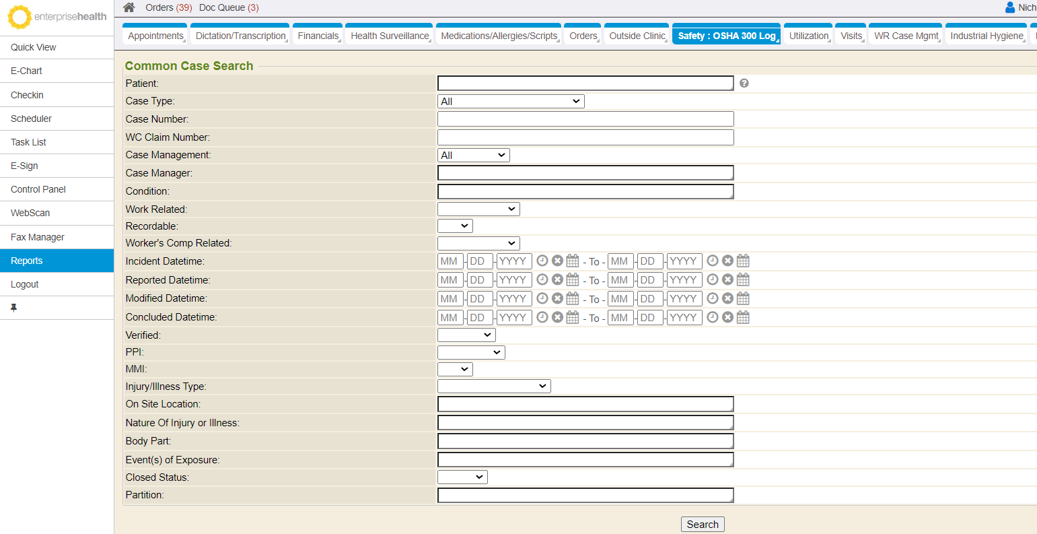Open calendar picker for Concluded Datetime end
1037x534 pixels.
743,317
